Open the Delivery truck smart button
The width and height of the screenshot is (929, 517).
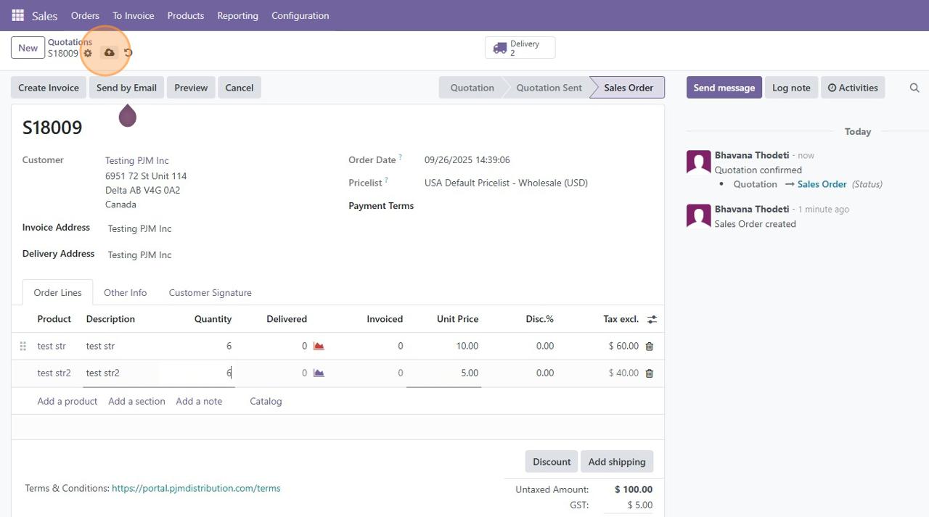pyautogui.click(x=520, y=48)
